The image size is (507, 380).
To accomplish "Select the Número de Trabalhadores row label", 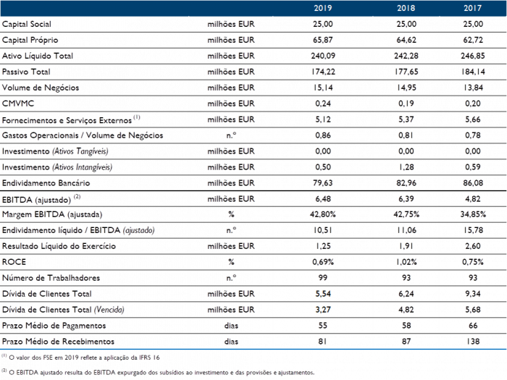I will click(51, 278).
